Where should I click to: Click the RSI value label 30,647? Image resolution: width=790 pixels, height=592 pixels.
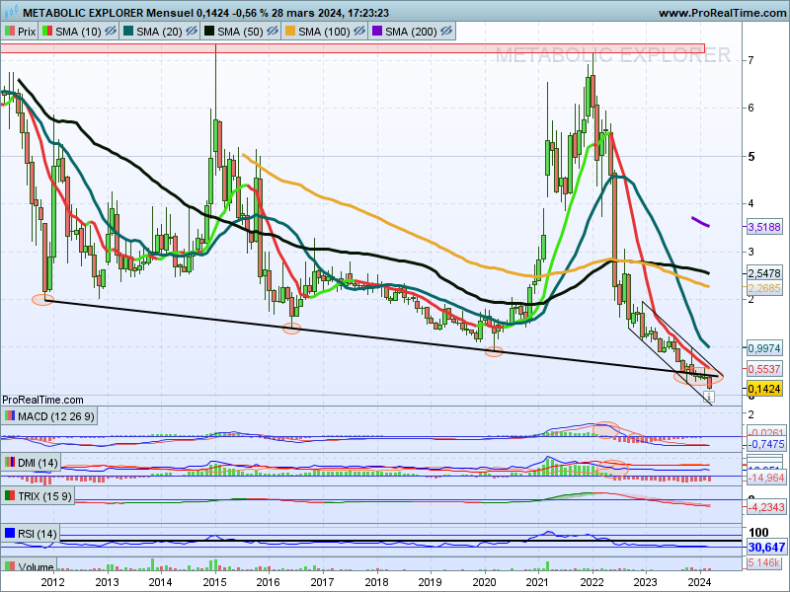(x=766, y=548)
